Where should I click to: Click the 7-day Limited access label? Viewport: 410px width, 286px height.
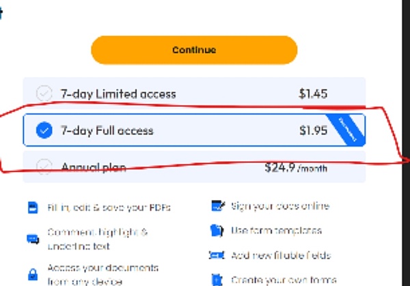tap(118, 94)
